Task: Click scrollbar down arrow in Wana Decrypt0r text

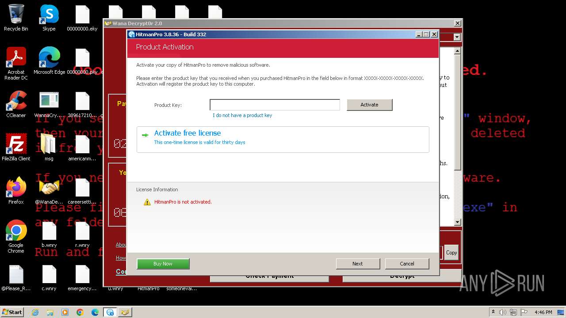Action: 458,222
